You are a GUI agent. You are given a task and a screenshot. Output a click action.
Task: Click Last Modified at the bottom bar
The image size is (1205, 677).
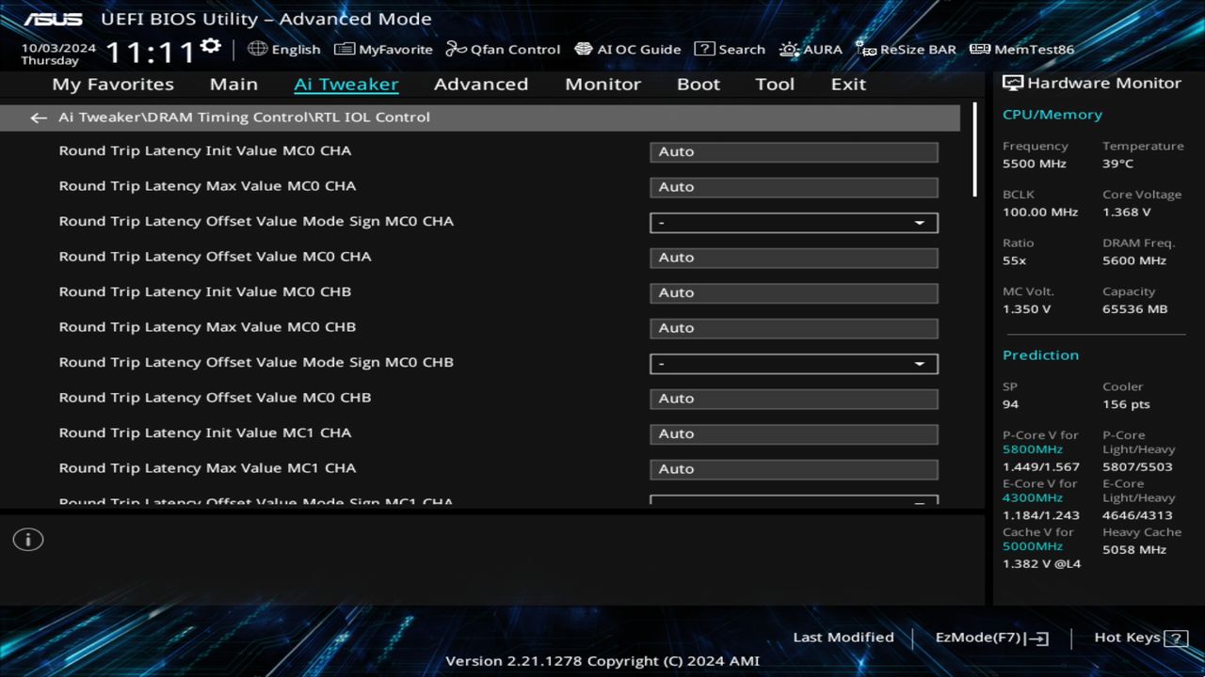[x=843, y=637]
